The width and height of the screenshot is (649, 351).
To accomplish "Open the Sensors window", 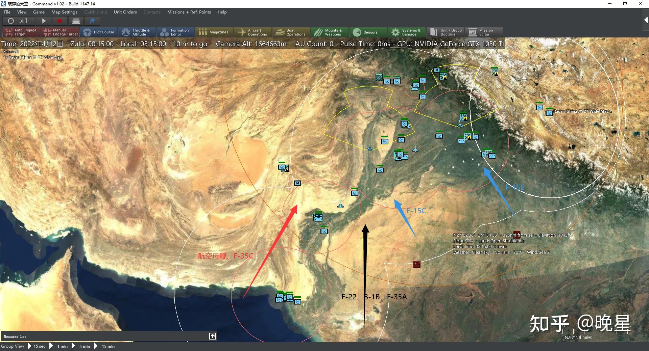I will 368,32.
